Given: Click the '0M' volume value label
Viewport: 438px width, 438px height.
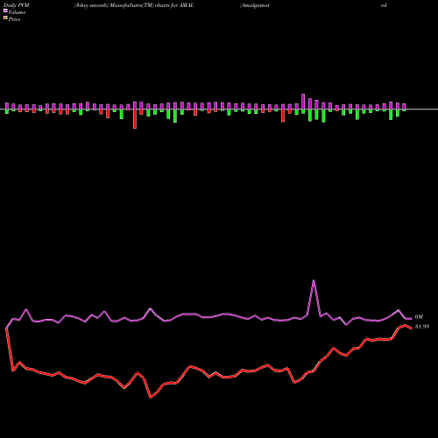Looking at the screenshot, I should point(419,317).
